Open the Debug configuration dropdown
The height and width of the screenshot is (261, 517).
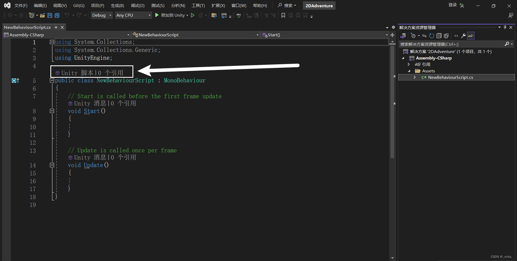tap(102, 15)
